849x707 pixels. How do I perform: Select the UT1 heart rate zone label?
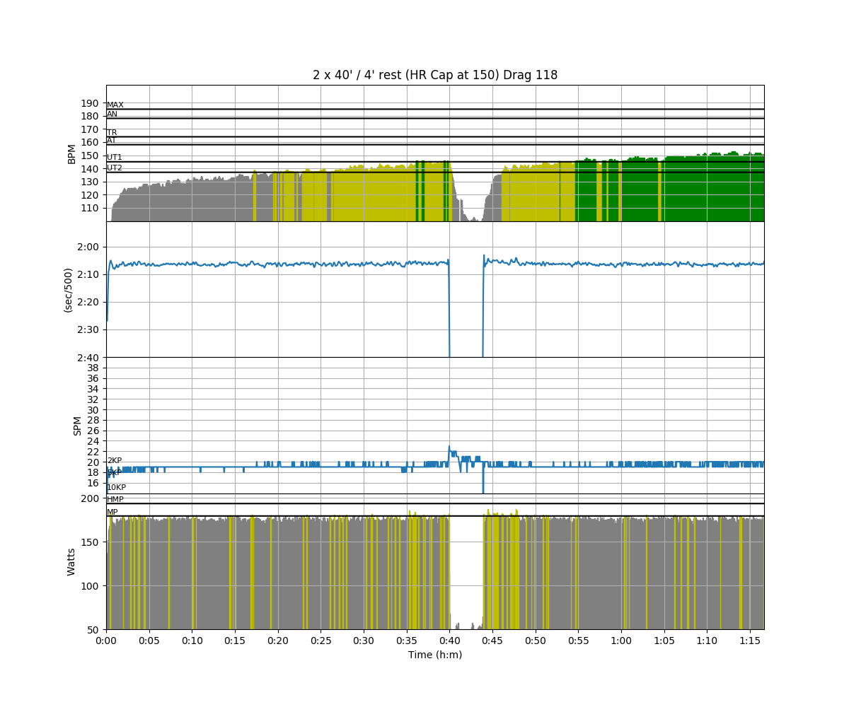point(114,158)
